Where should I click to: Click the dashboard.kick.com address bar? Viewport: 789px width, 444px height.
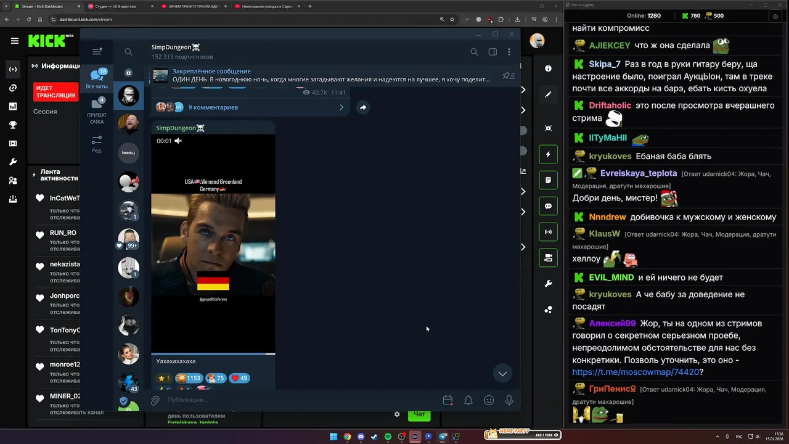[247, 19]
